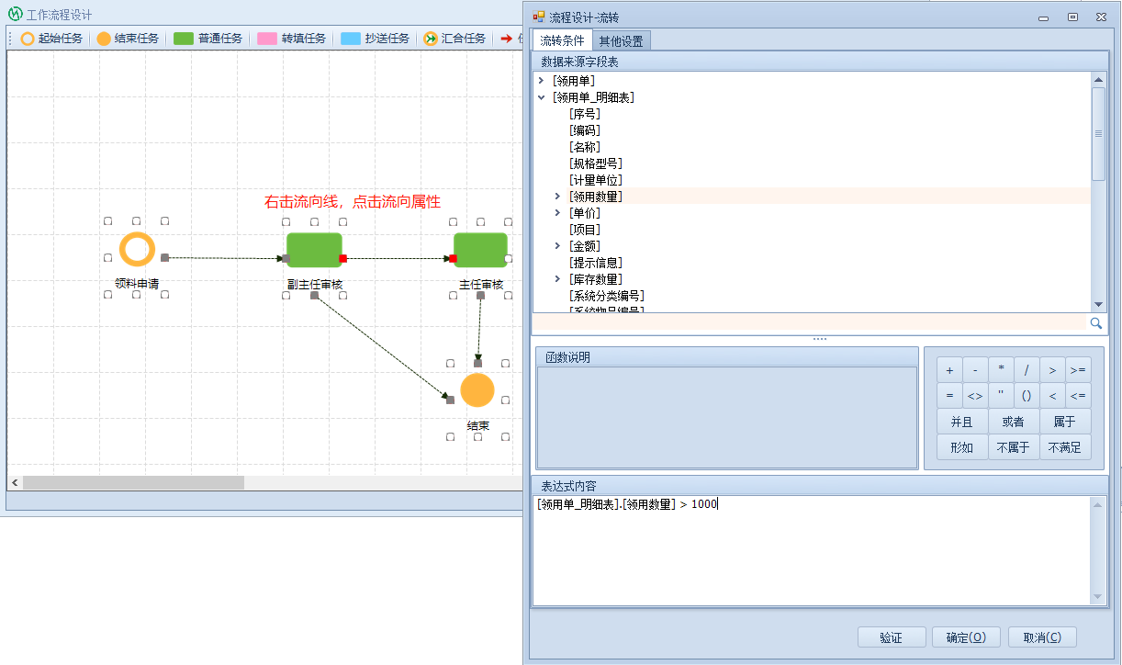This screenshot has height=665, width=1122.
Task: Click the canvas horizontal scrollbar thumb
Action: (133, 482)
